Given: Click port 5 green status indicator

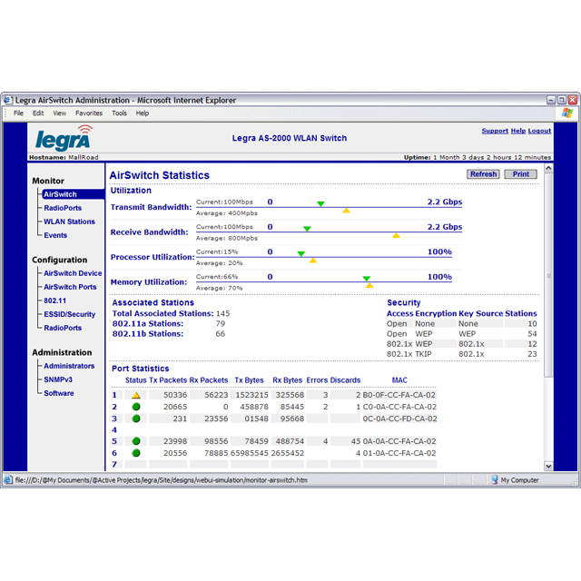Looking at the screenshot, I should pyautogui.click(x=136, y=441).
